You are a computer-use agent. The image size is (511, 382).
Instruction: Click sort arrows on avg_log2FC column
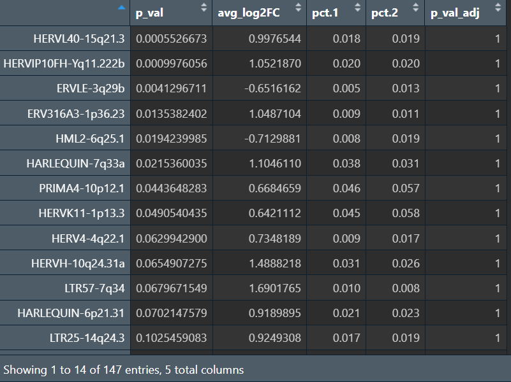tap(297, 8)
